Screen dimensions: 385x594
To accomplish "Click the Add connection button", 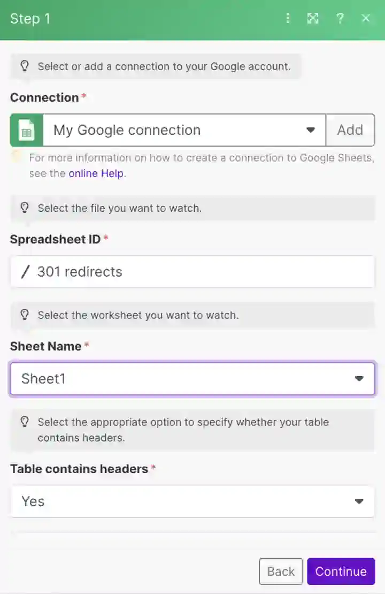I will [350, 130].
